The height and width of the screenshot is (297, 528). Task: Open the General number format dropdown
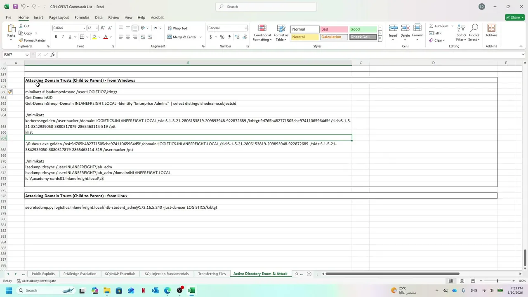[246, 28]
